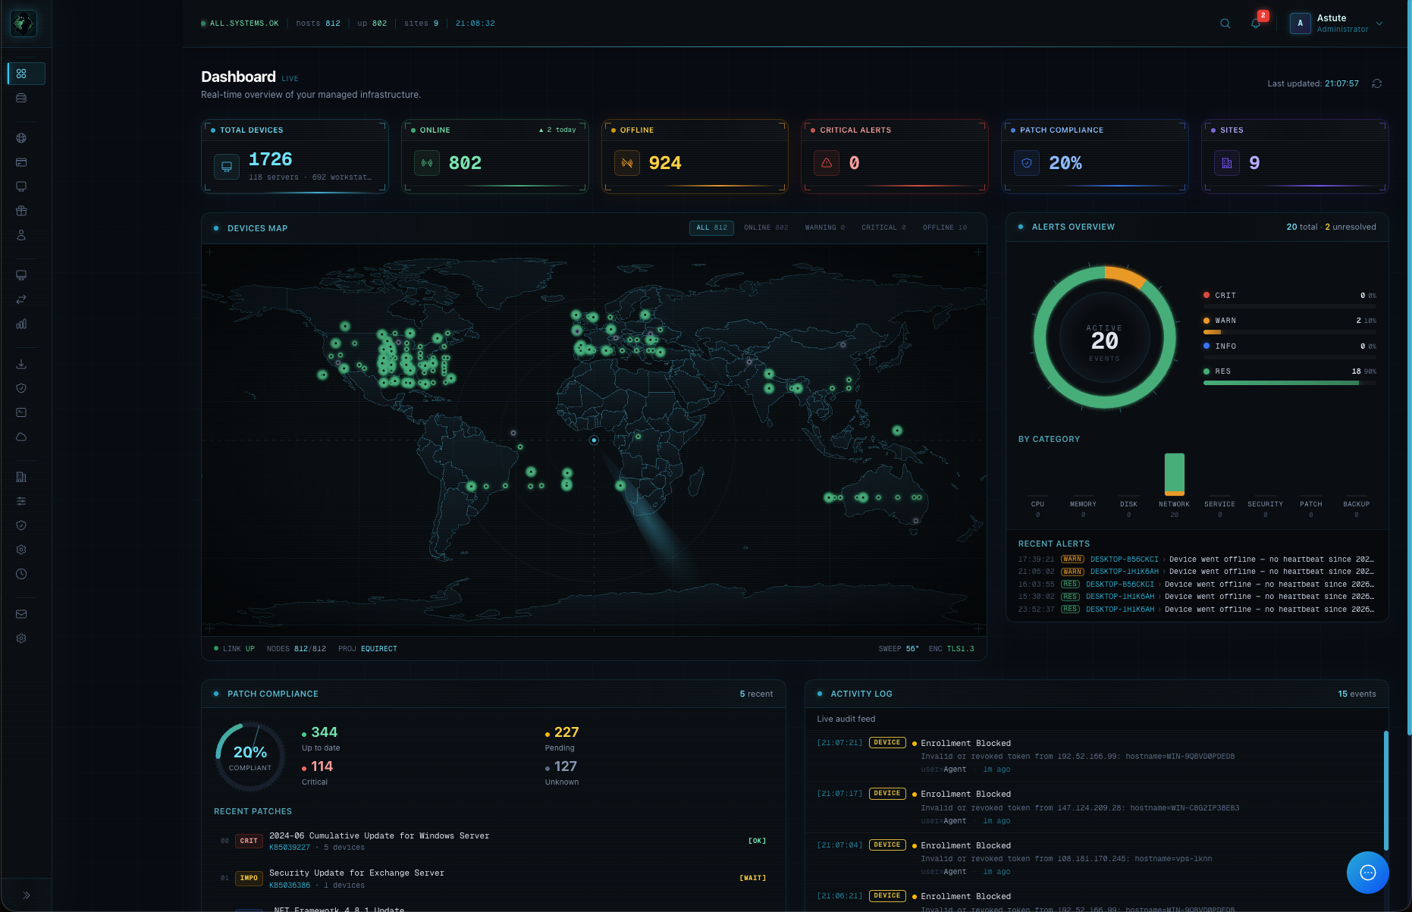This screenshot has width=1412, height=912.
Task: Open the Online 802 card
Action: pos(494,156)
